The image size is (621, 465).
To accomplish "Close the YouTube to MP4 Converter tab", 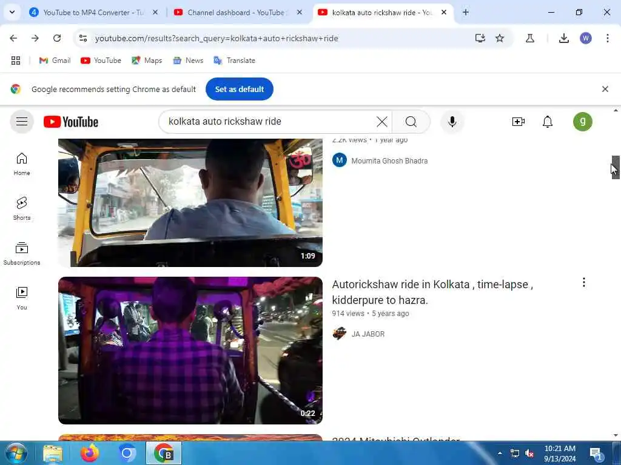I will pyautogui.click(x=155, y=13).
